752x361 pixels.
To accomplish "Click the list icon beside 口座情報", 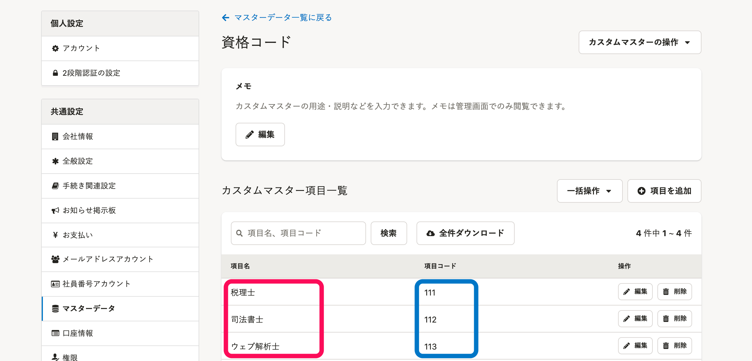I will point(55,333).
